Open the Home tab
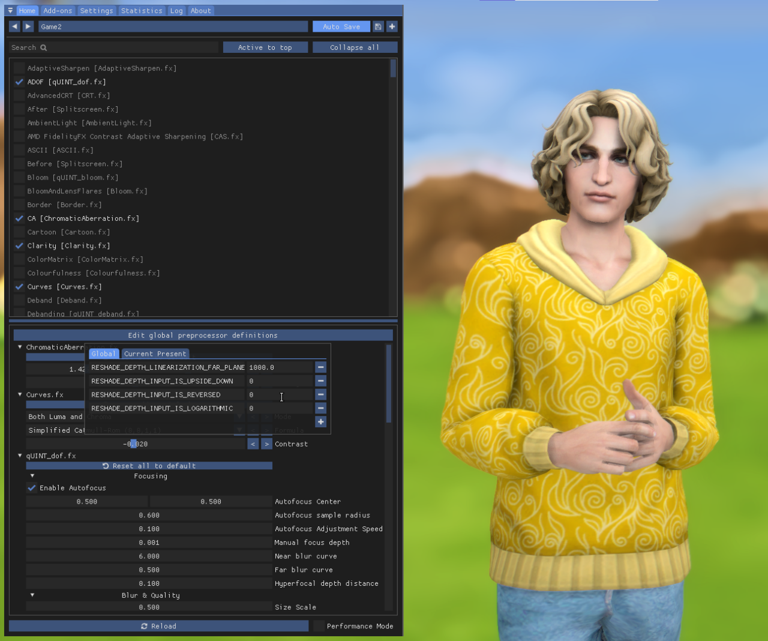The image size is (768, 641). (27, 10)
